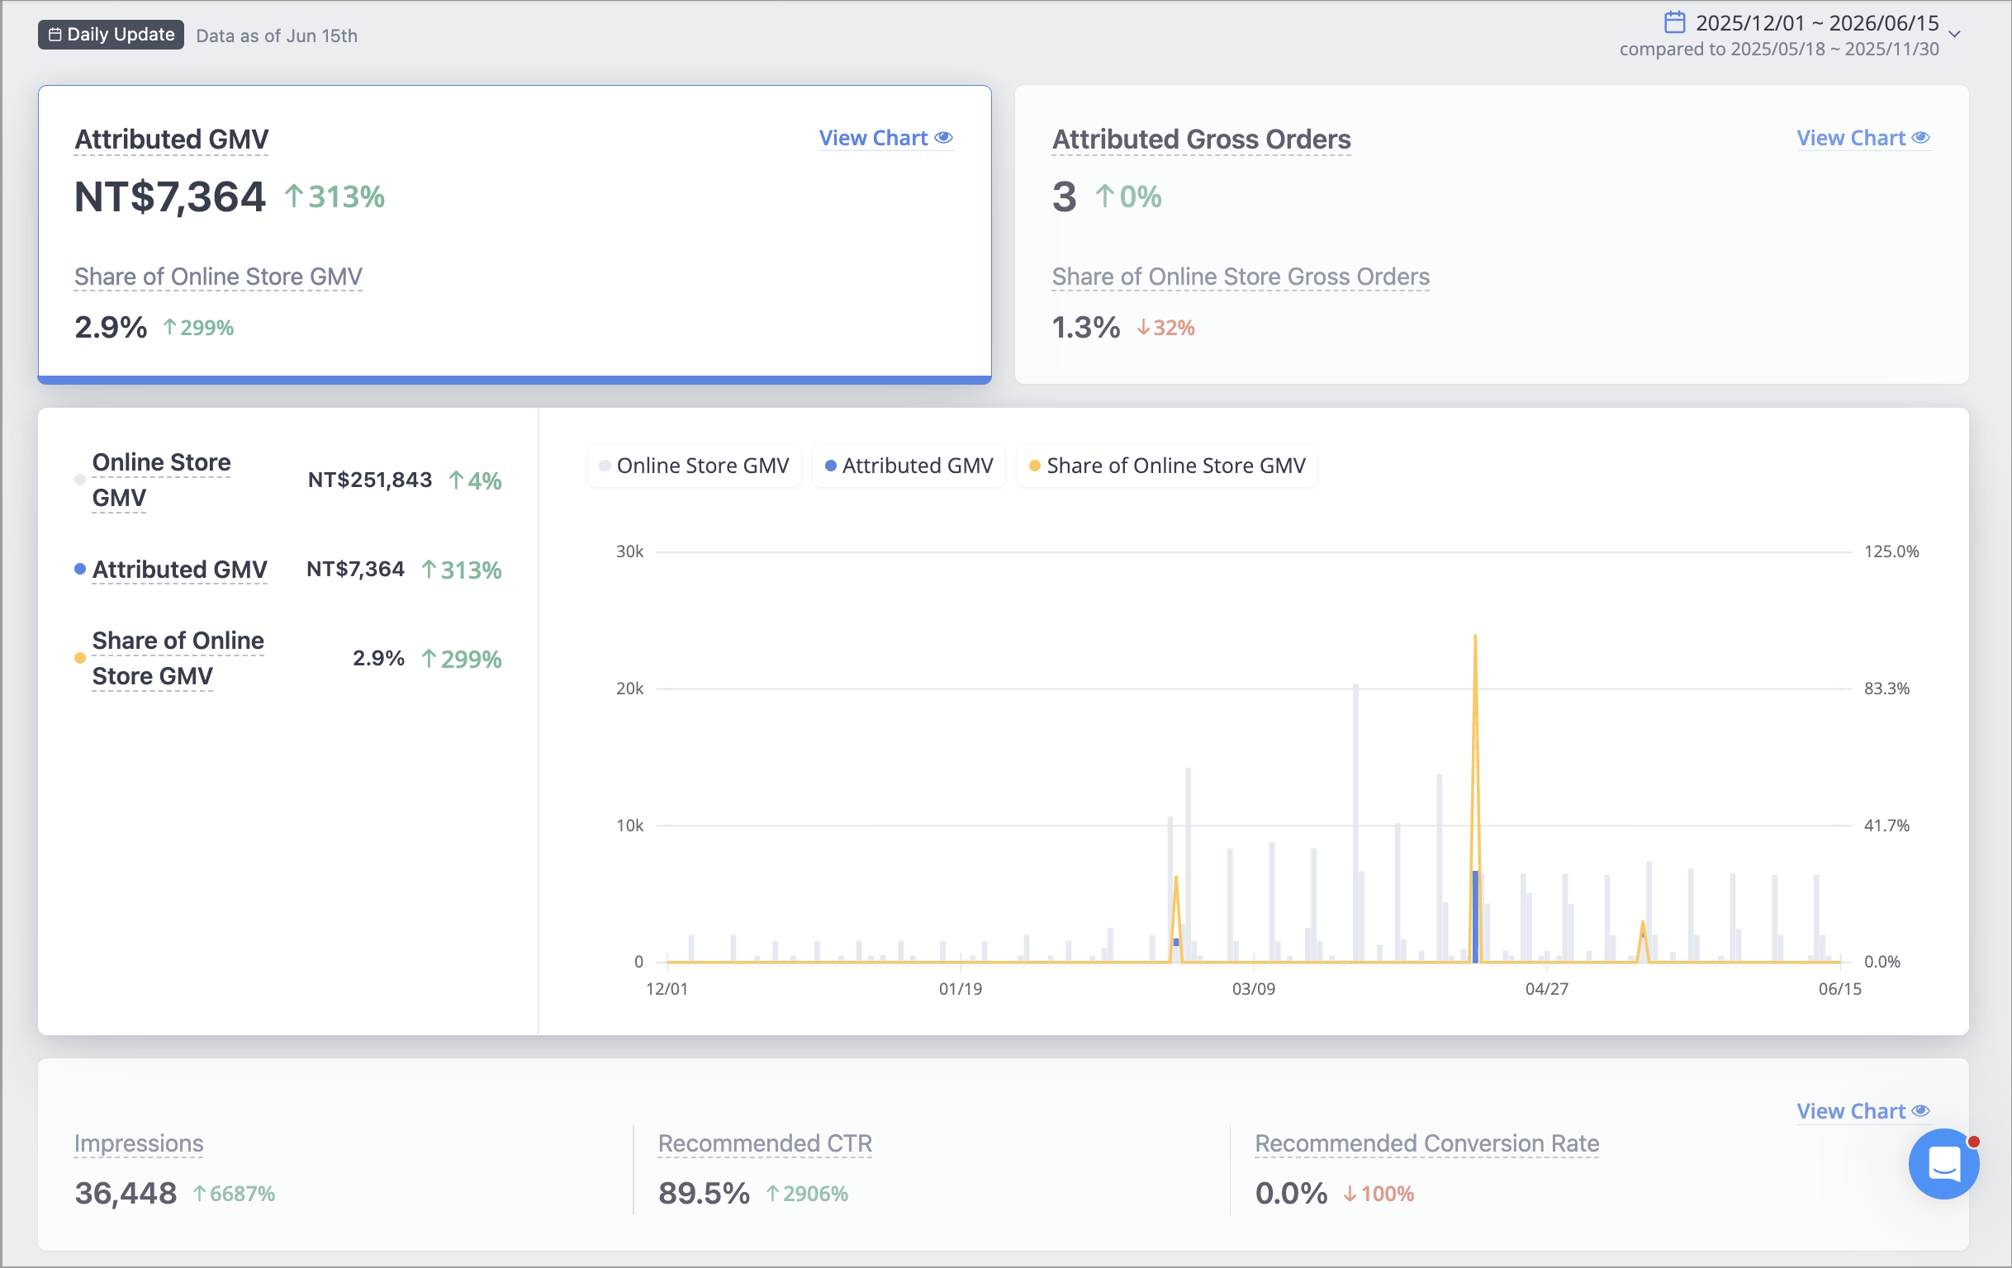Click the blue dot beside Attributed GMV metric

tap(80, 569)
